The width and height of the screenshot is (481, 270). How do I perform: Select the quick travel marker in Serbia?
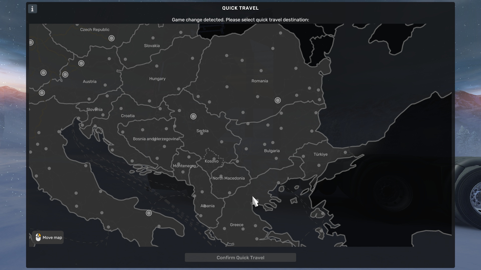[193, 116]
